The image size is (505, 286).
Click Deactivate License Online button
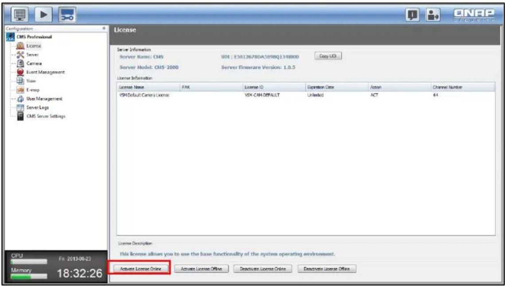[x=263, y=269]
